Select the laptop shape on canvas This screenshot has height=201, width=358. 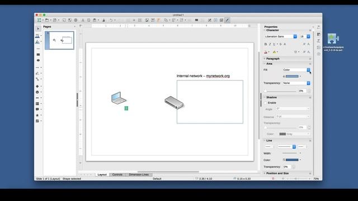(119, 98)
